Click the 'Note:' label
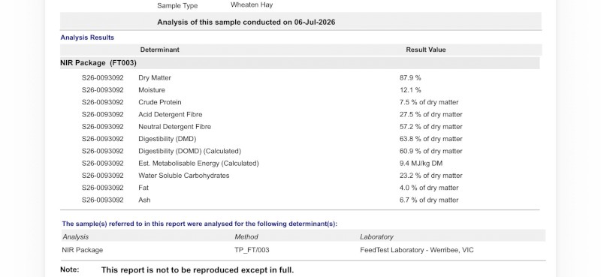601x277 pixels. [69, 269]
